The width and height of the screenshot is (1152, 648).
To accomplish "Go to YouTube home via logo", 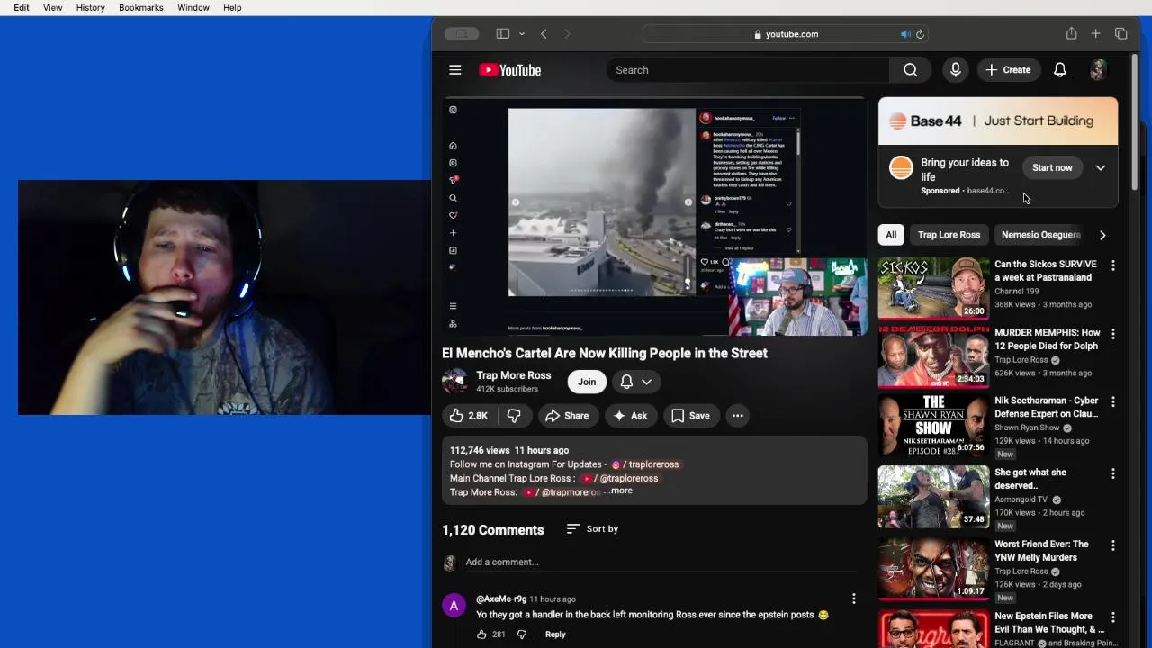I will pos(510,70).
